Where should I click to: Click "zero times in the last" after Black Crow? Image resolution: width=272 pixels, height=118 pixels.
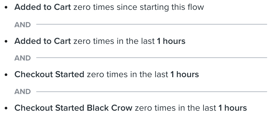(x=176, y=108)
